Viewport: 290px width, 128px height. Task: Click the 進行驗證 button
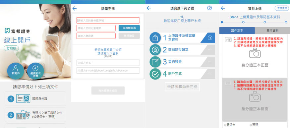[x=129, y=36]
